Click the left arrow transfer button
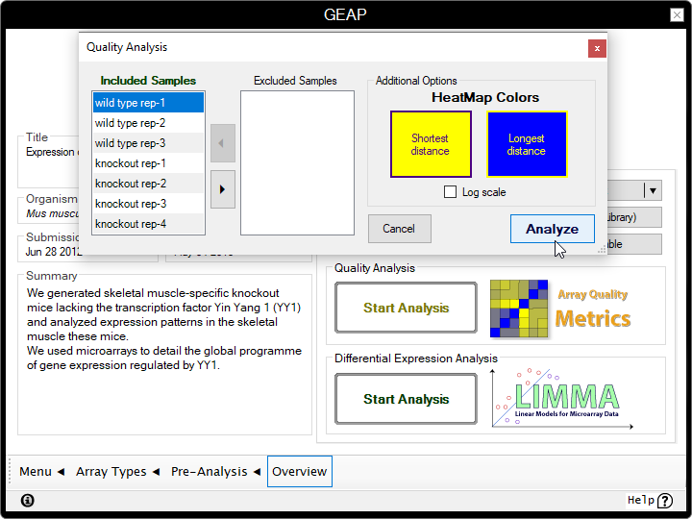692x519 pixels. point(222,143)
